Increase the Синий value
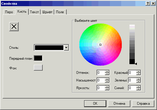This screenshot has height=110, width=157. pyautogui.click(x=138, y=87)
